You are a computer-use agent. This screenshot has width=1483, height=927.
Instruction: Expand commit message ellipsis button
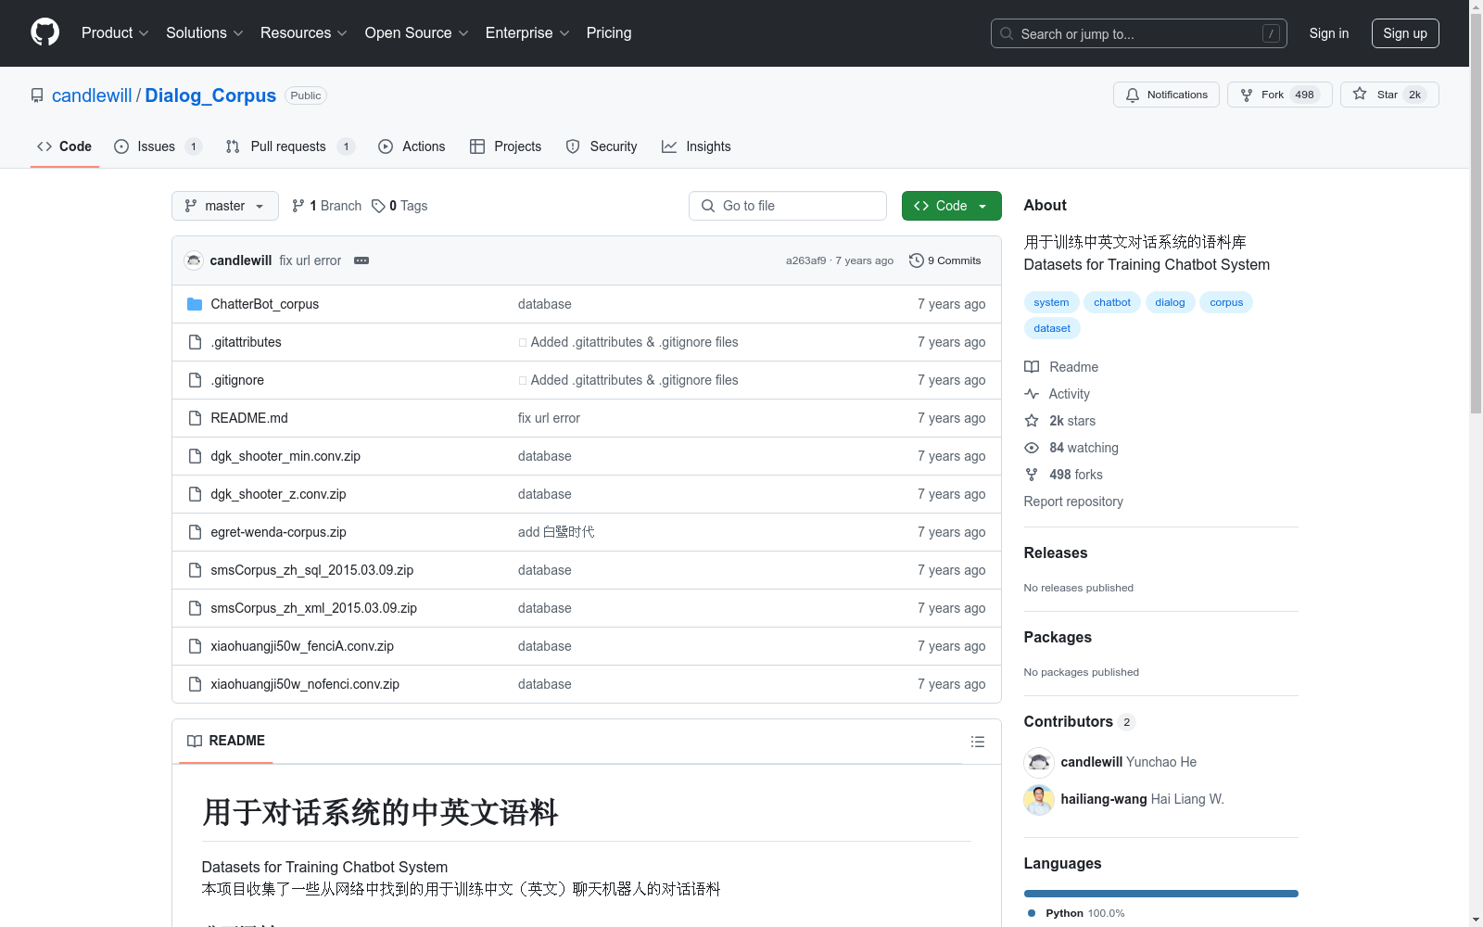361,260
